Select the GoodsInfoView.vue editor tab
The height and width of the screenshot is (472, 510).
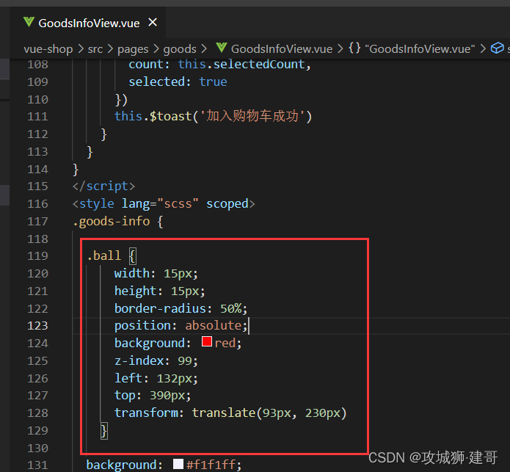coord(88,23)
